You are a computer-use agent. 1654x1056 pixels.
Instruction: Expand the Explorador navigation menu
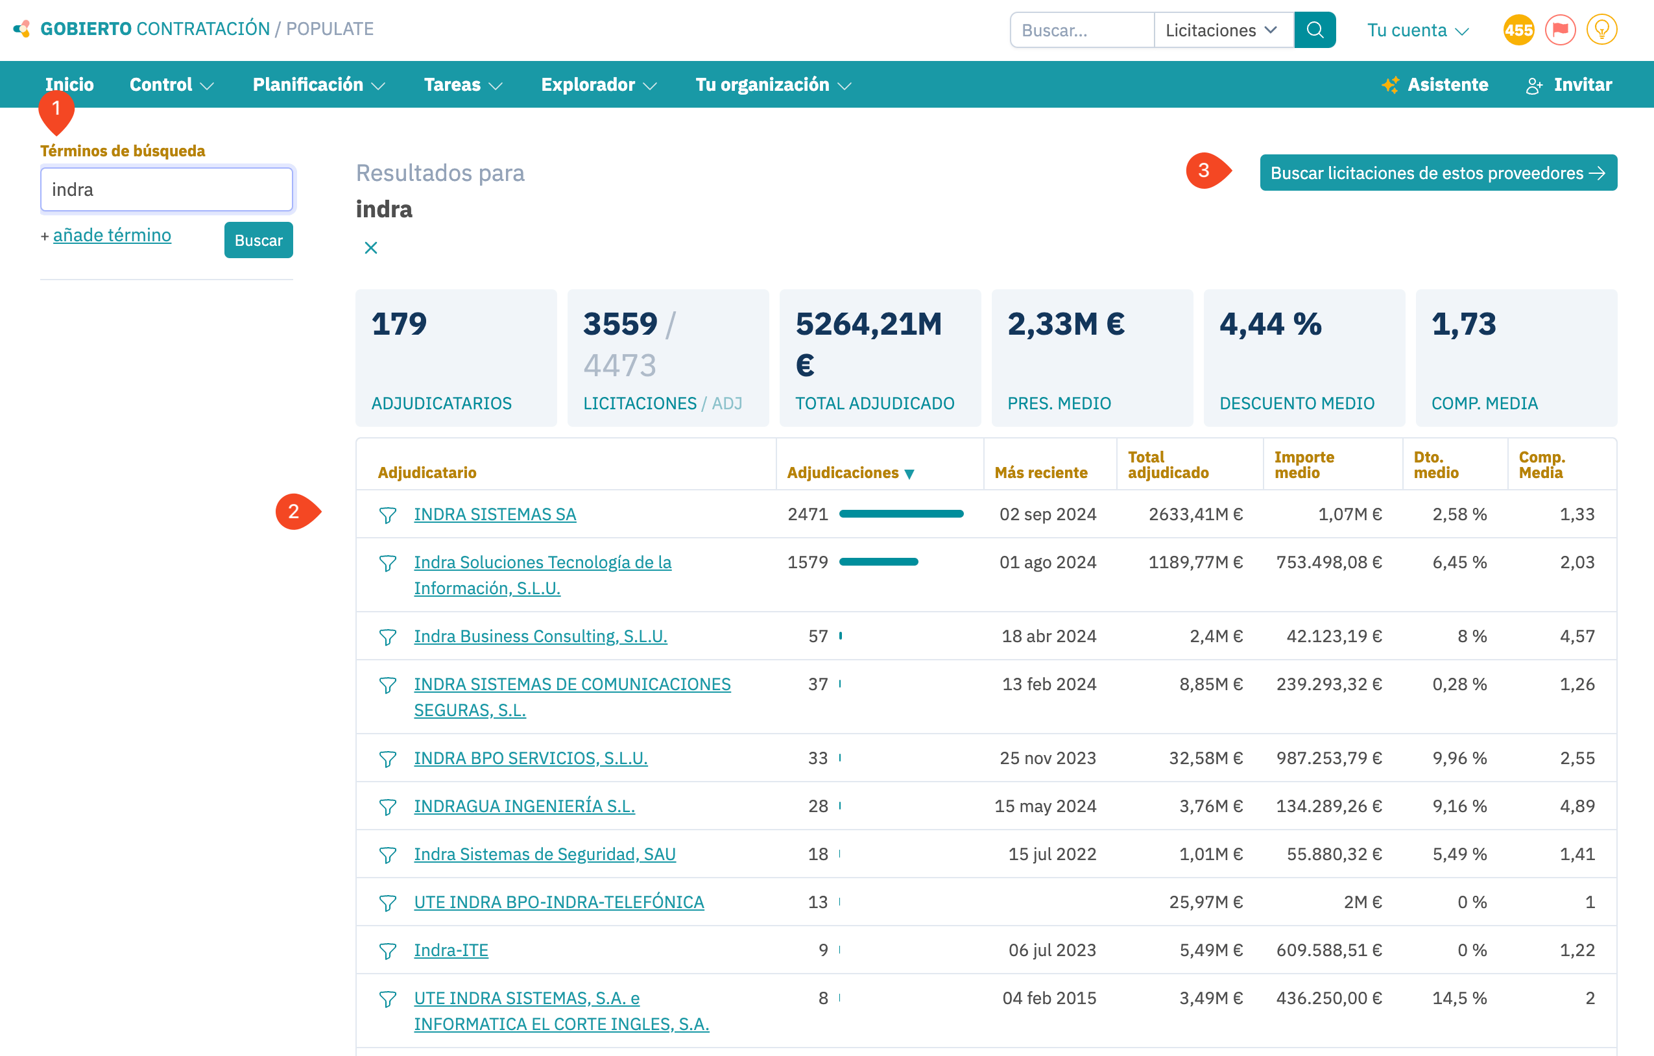[598, 84]
